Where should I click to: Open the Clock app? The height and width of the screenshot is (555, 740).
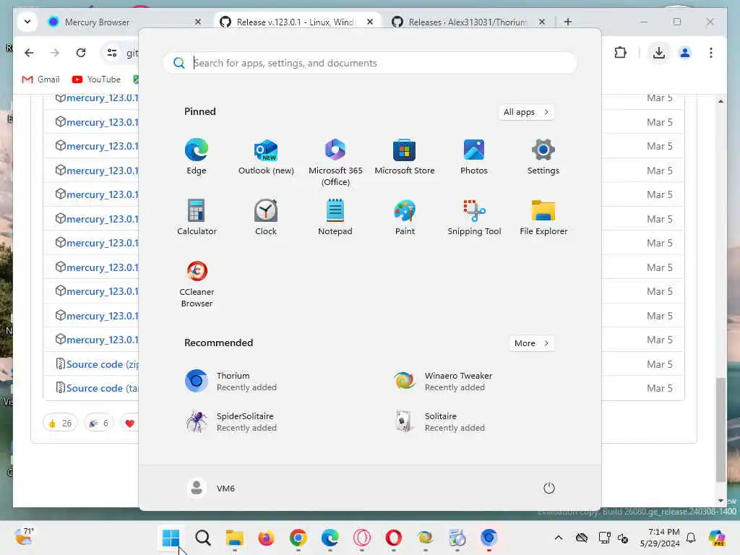[266, 217]
